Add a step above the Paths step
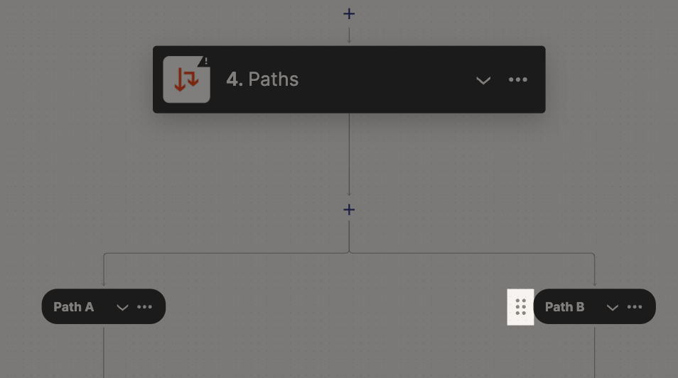The image size is (678, 378). click(x=349, y=13)
